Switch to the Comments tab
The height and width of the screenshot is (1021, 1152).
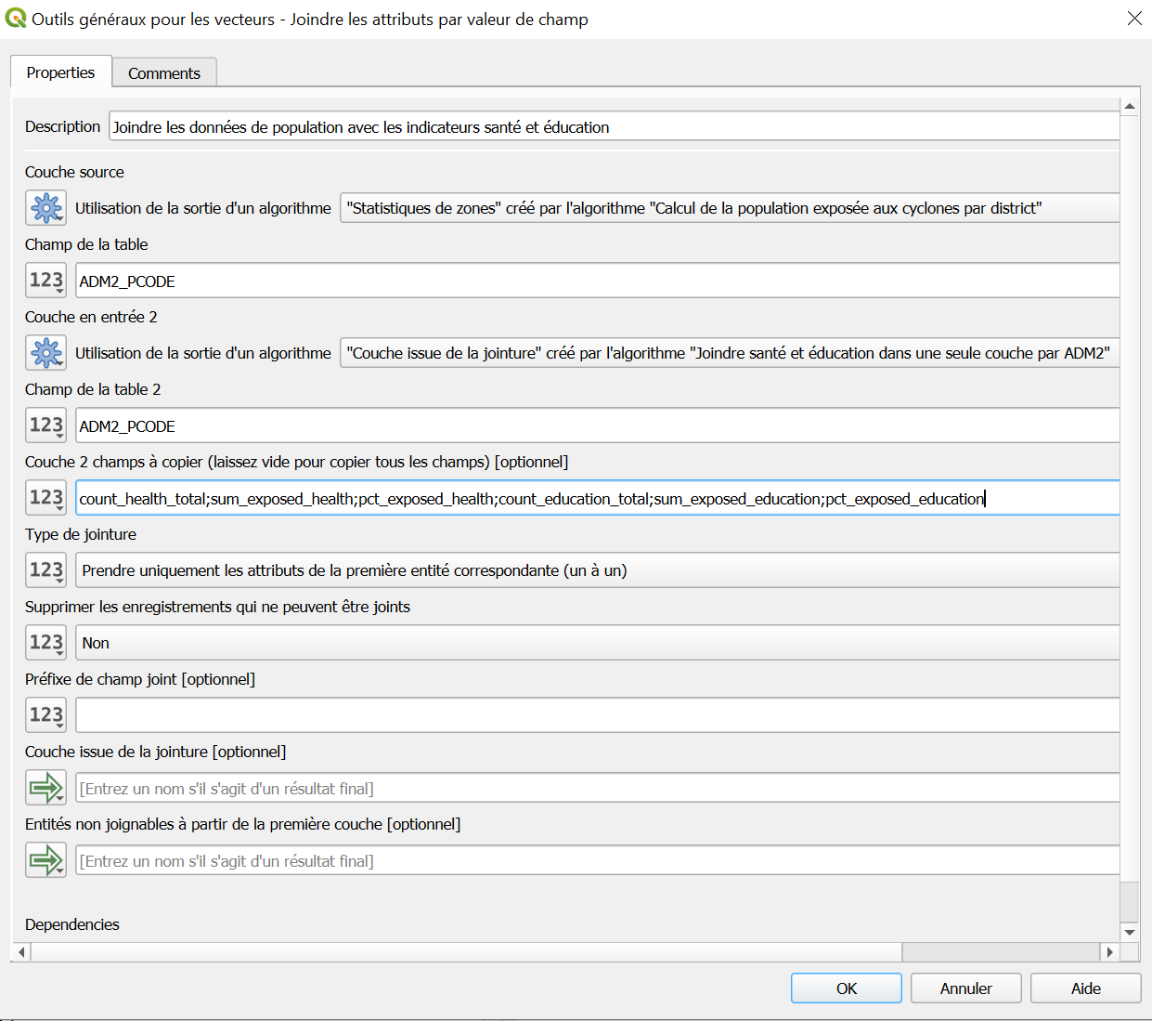coord(164,73)
